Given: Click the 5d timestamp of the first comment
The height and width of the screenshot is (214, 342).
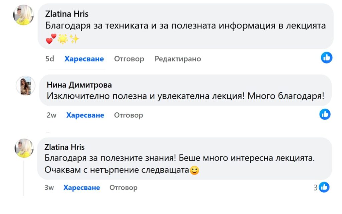Looking at the screenshot, I should coord(49,59).
